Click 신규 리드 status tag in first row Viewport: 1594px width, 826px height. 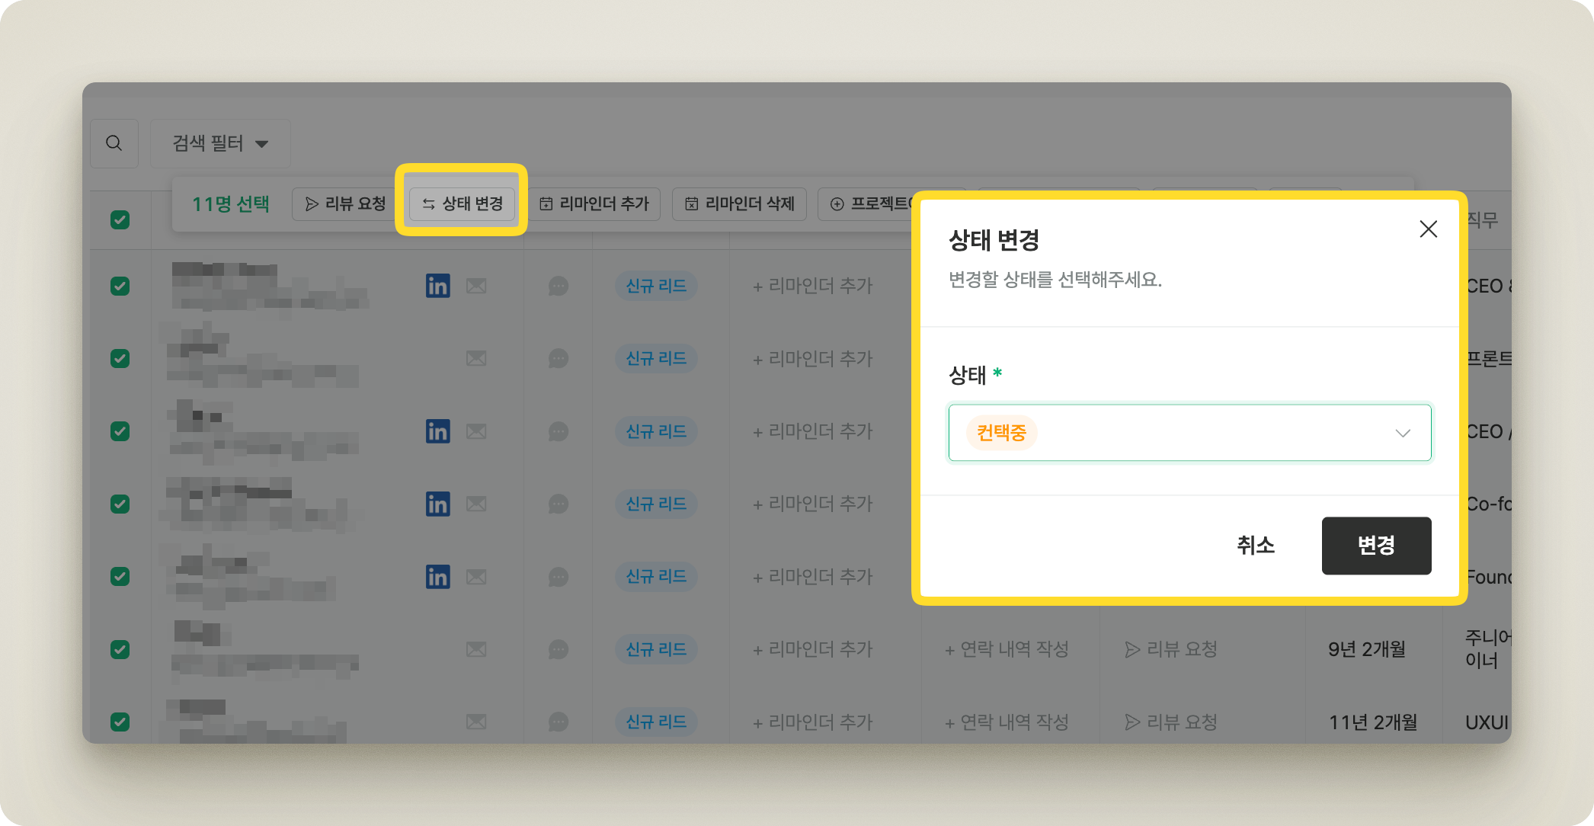coord(656,286)
